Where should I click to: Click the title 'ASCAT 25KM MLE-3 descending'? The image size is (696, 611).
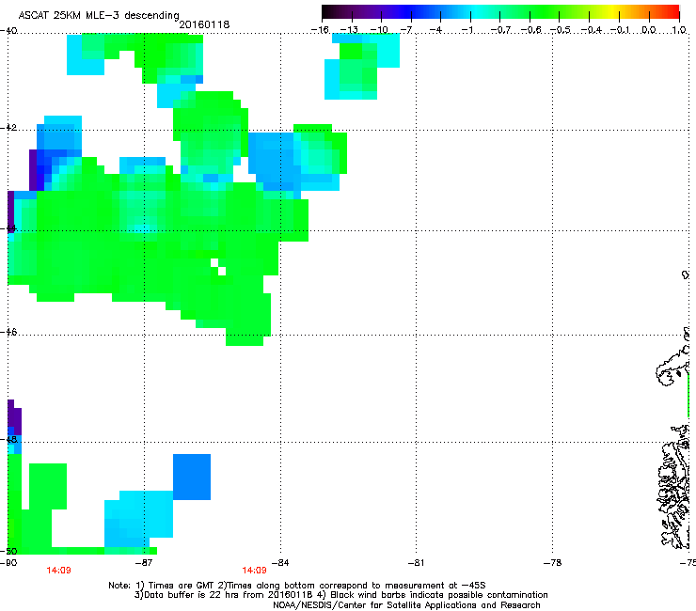[x=99, y=15]
